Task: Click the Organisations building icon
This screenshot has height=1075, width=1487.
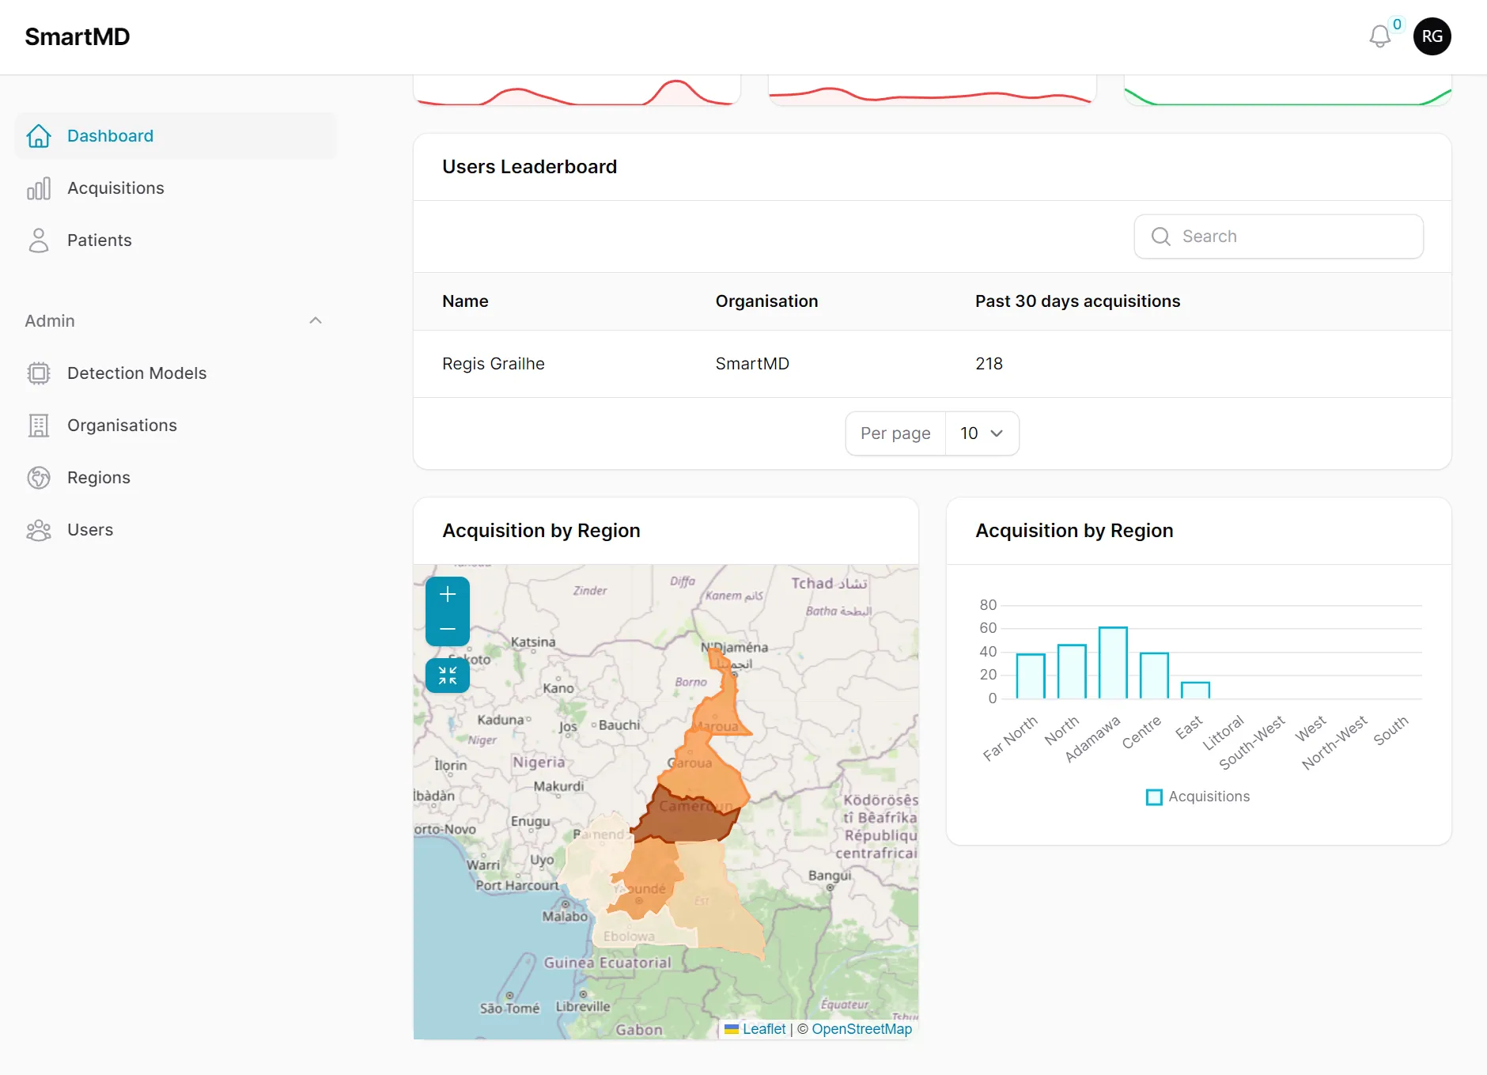Action: (38, 426)
